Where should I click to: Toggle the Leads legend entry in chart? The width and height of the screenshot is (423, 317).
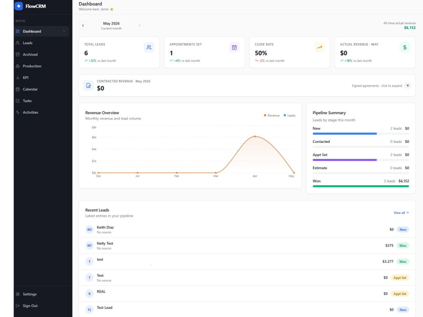coord(289,115)
